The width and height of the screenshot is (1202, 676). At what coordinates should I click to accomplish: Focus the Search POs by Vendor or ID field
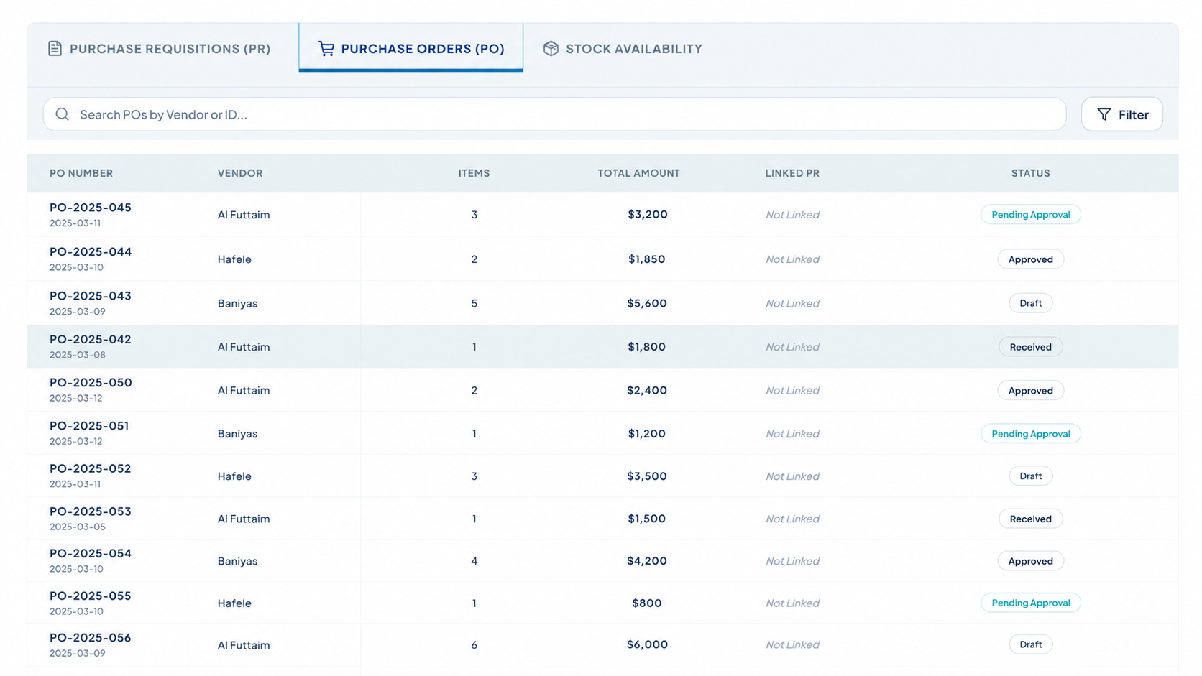(x=554, y=114)
